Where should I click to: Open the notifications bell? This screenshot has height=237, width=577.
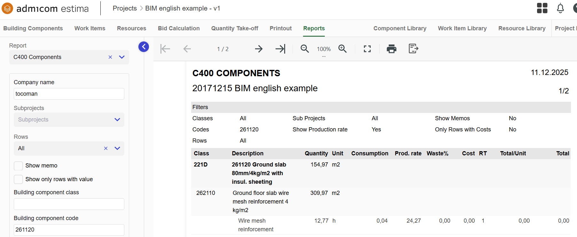click(560, 8)
